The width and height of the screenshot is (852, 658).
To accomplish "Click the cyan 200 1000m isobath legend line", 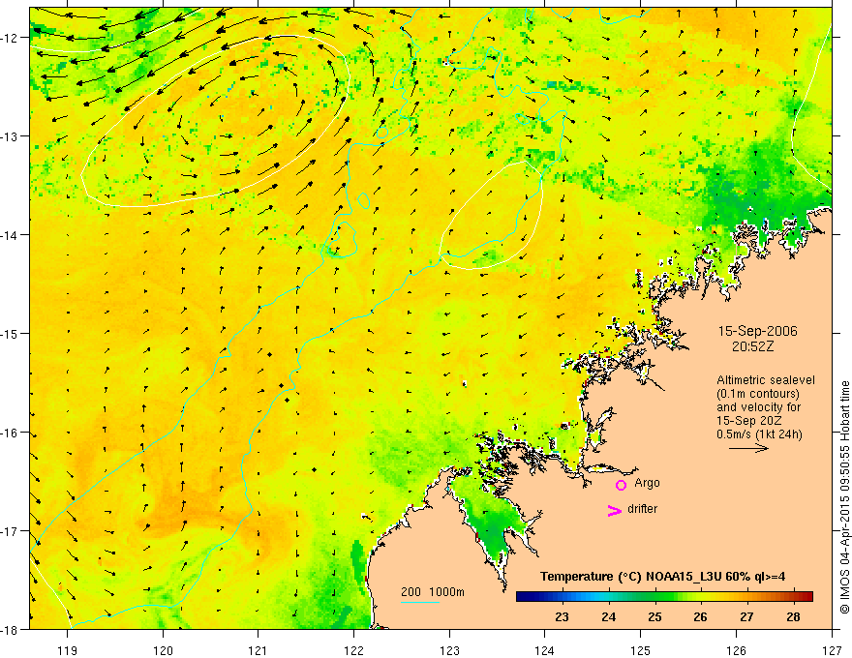I will point(420,602).
